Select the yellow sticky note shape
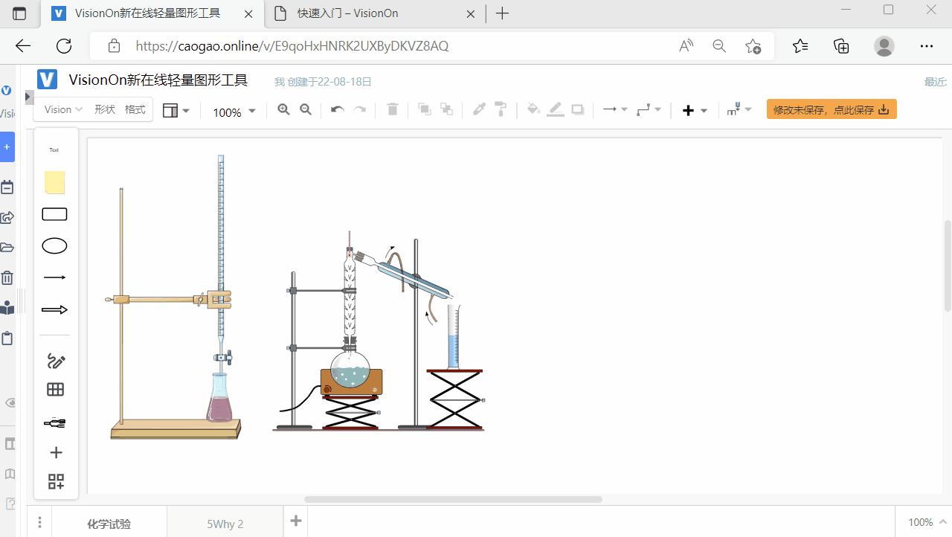Screen dimensions: 952x537 pyautogui.click(x=54, y=182)
